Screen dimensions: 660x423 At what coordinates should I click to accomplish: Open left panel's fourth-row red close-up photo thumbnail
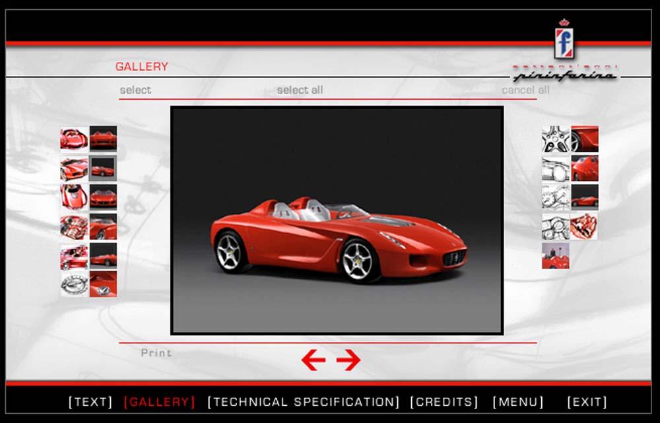click(103, 227)
